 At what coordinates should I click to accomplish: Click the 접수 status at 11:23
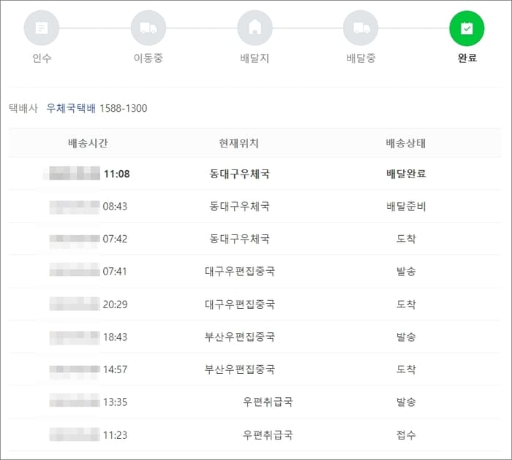pos(406,435)
